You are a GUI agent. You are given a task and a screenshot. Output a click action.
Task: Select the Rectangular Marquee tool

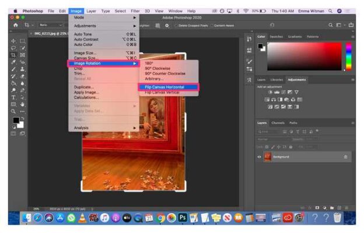[22, 41]
